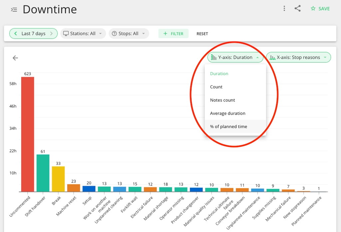Pick % of planned time option
The width and height of the screenshot is (341, 232).
[235, 127]
